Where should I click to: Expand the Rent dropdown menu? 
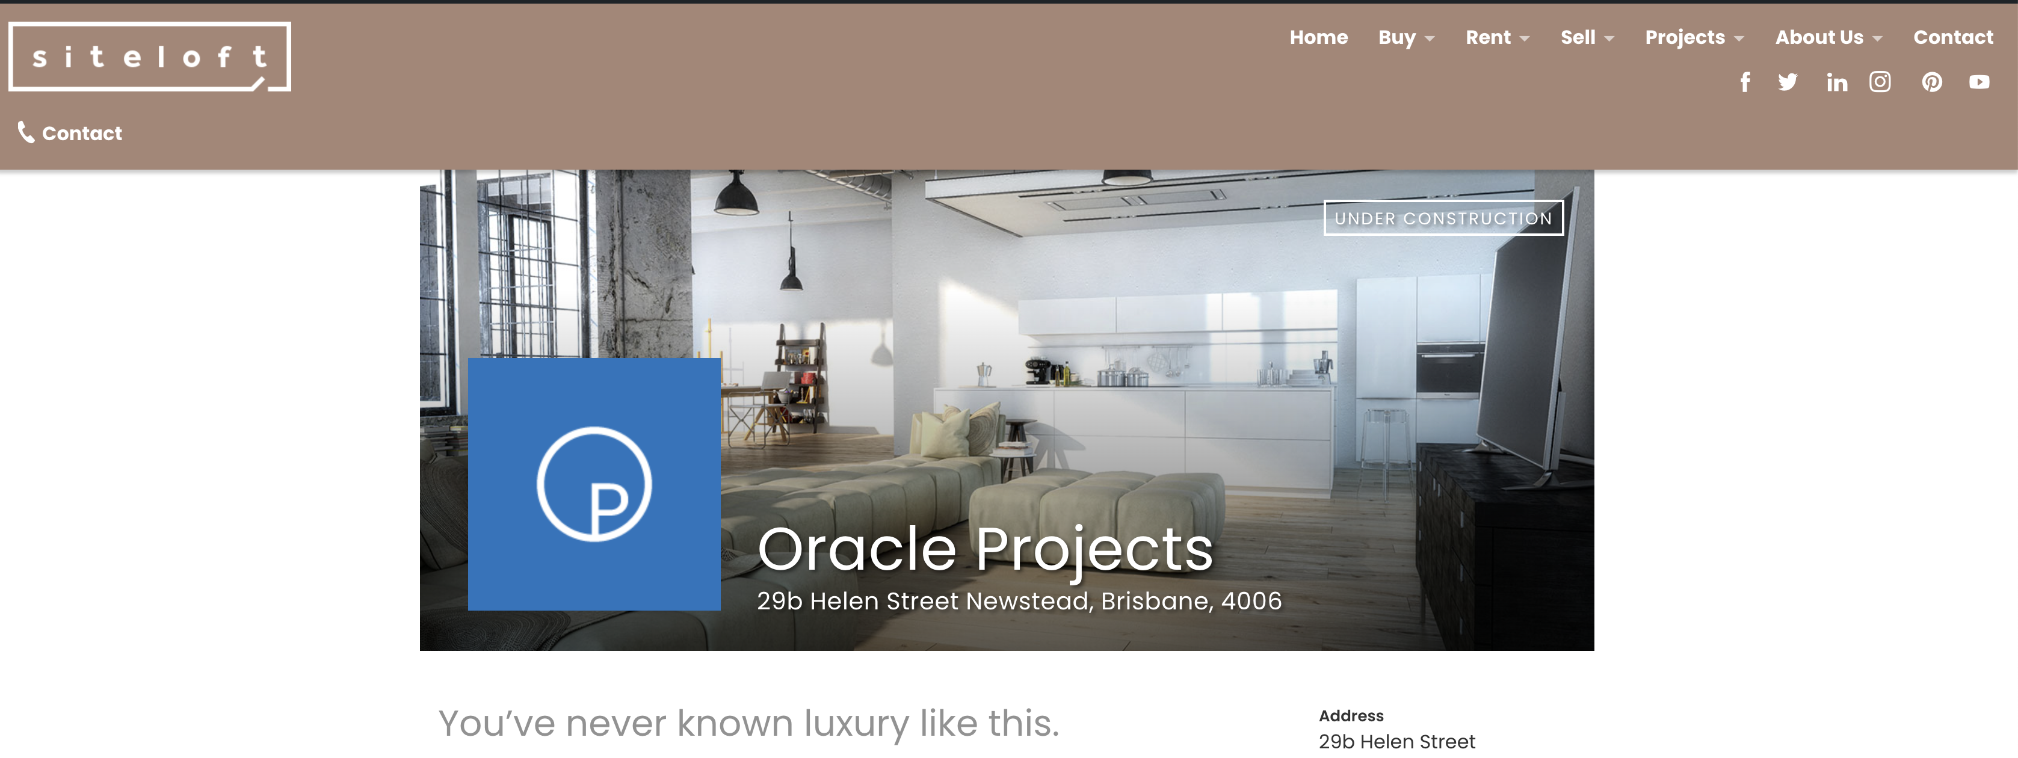(x=1497, y=37)
